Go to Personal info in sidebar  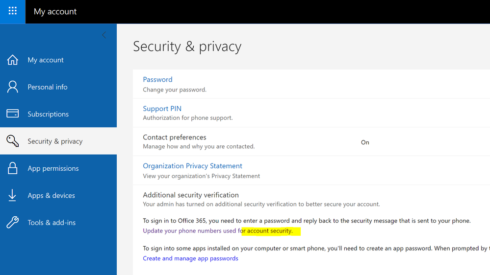[48, 87]
